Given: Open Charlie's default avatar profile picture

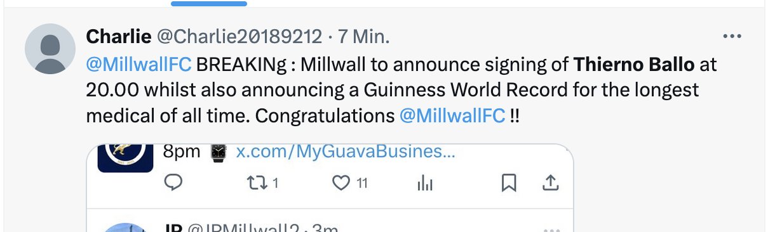Looking at the screenshot, I should tap(50, 49).
